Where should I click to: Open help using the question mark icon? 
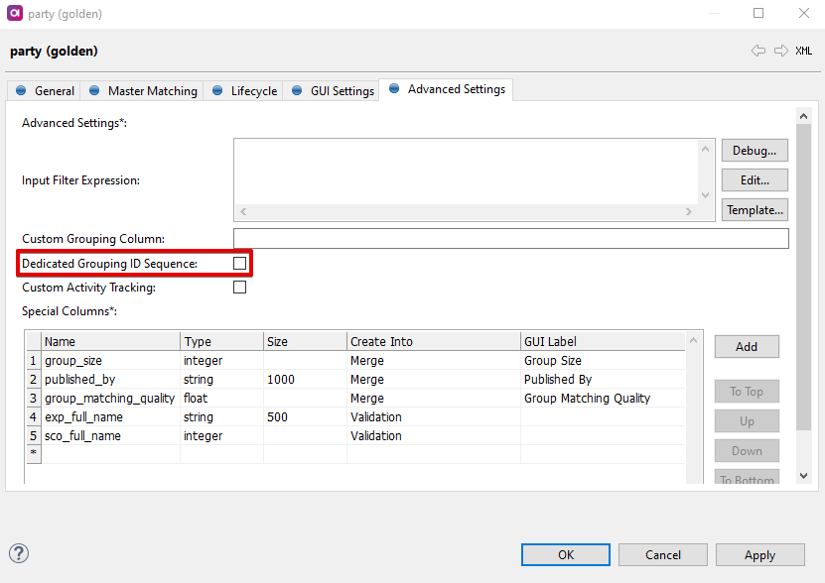[18, 553]
